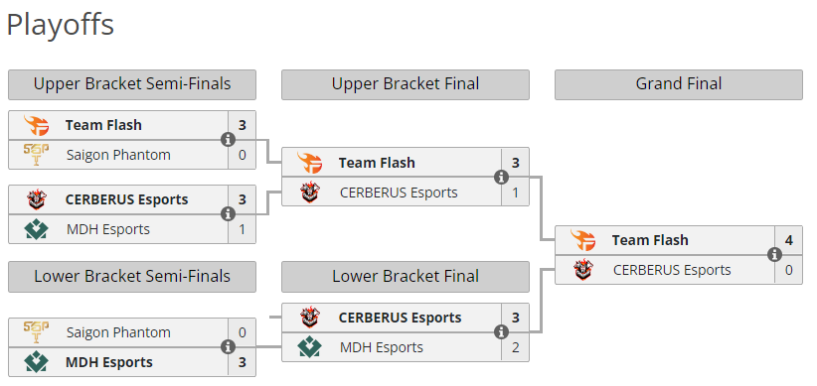
Task: Click Team Flash score 4 in Grand Final
Action: [789, 240]
